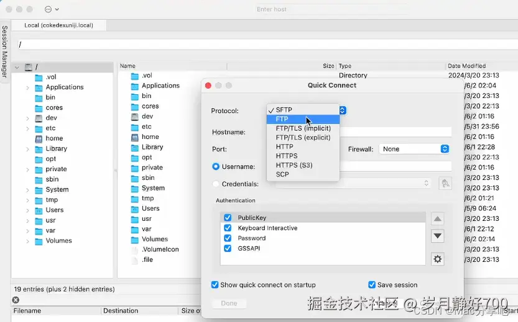Image resolution: width=518 pixels, height=322 pixels.
Task: Toggle Keyboard Interactive authentication checkbox
Action: [x=228, y=228]
